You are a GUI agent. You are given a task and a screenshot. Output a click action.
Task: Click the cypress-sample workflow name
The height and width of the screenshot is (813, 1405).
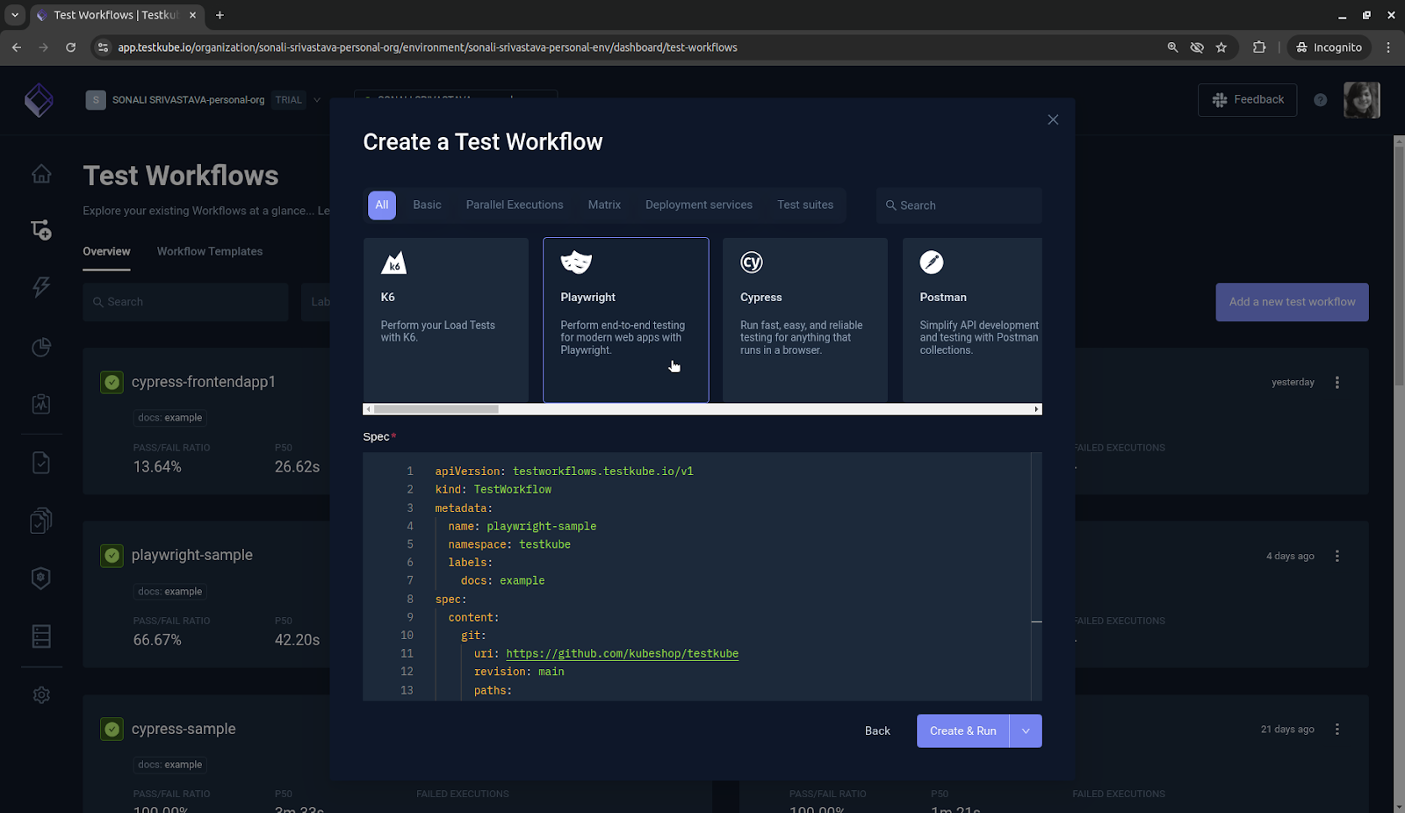(x=184, y=729)
